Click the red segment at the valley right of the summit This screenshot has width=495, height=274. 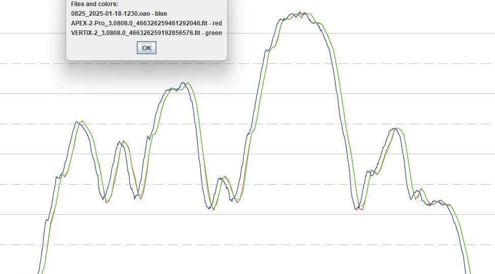pos(361,208)
